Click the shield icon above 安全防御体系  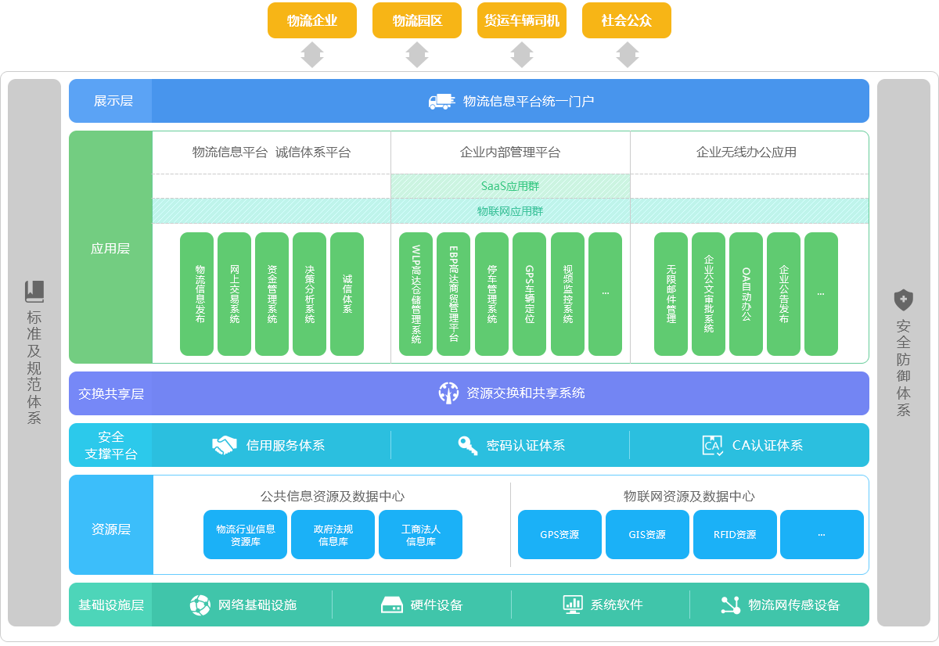click(x=903, y=300)
